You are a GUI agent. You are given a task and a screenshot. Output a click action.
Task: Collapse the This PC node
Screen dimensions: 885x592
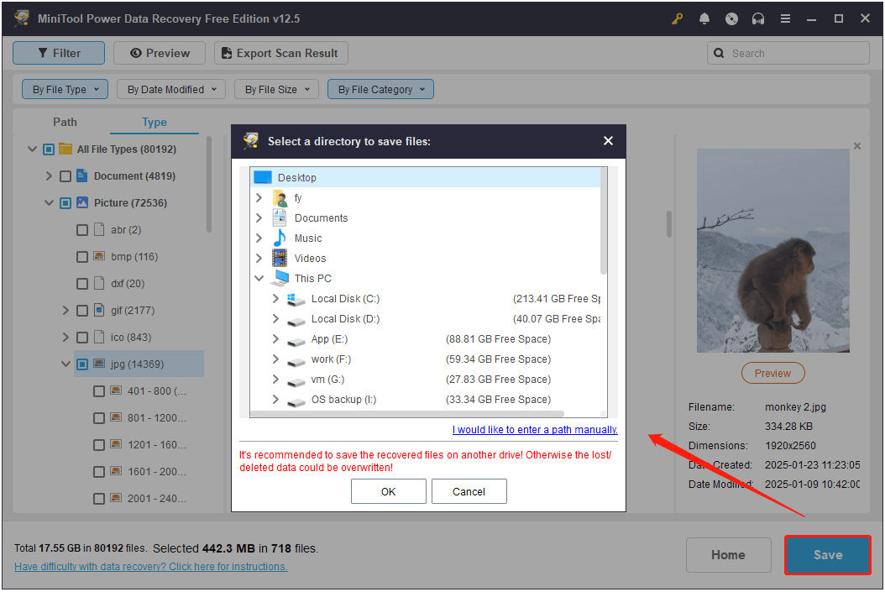click(x=259, y=278)
